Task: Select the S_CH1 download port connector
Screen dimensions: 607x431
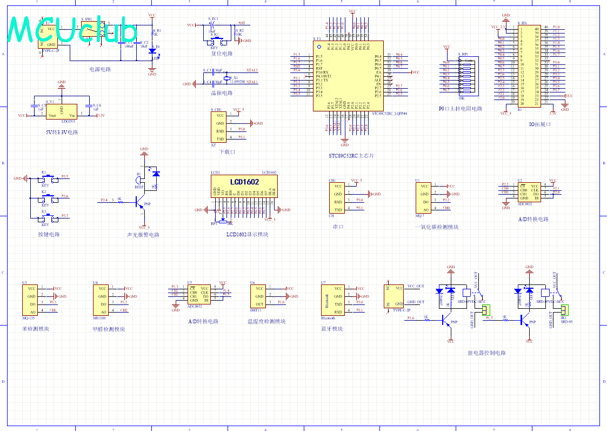Action: click(219, 127)
